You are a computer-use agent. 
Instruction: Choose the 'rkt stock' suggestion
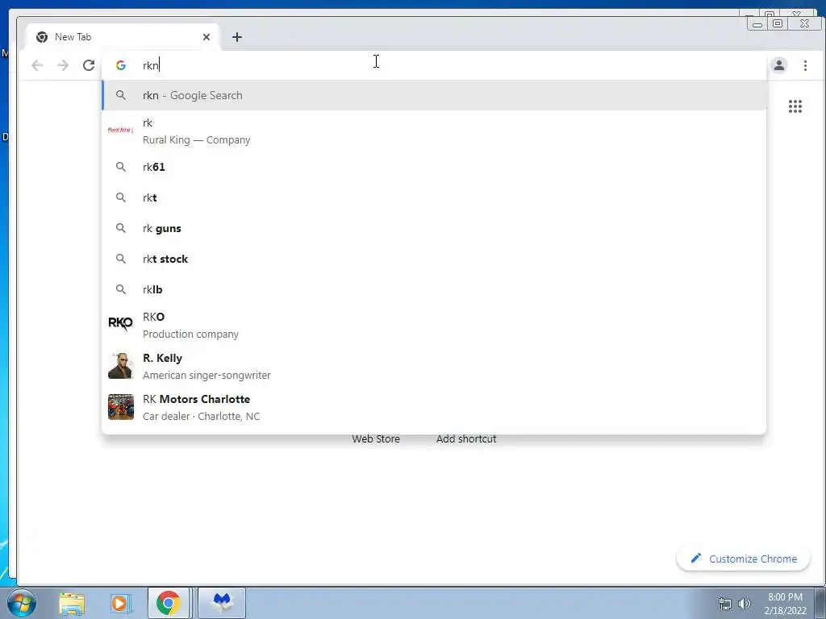tap(434, 259)
